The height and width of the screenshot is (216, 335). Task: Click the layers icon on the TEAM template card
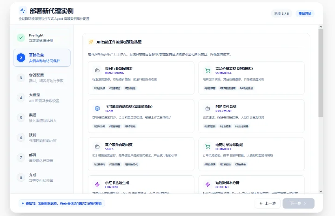click(x=97, y=108)
